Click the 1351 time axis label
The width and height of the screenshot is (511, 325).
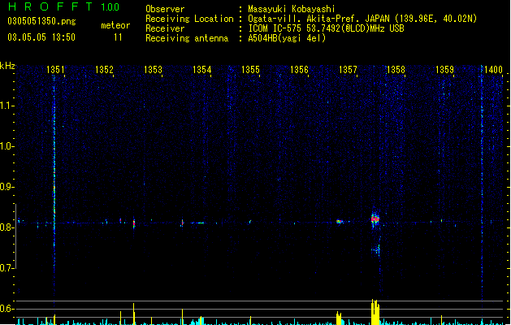[55, 70]
